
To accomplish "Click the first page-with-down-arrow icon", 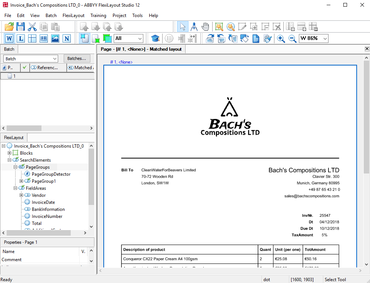I will (x=96, y=27).
